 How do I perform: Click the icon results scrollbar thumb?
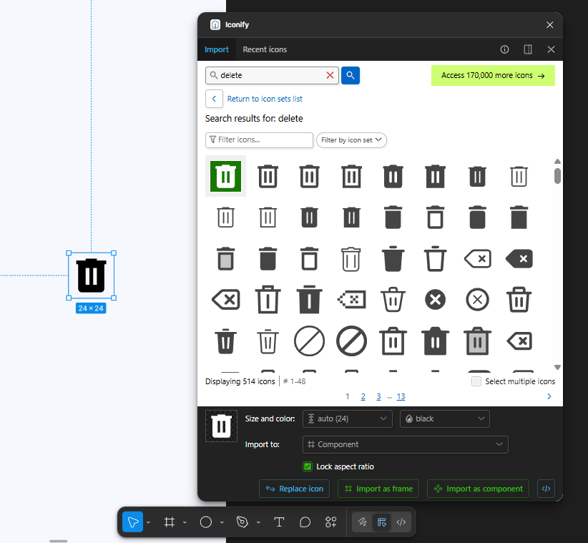tap(558, 176)
